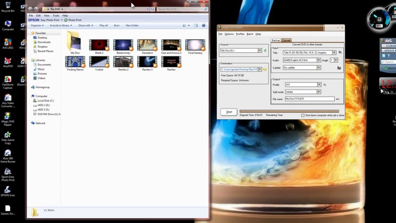Image resolution: width=396 pixels, height=223 pixels.
Task: Open 3star Game Copy desktop icon
Action: tap(8, 138)
